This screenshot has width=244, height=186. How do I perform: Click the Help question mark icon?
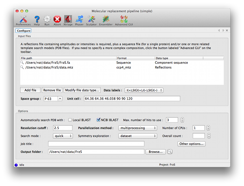(37, 20)
